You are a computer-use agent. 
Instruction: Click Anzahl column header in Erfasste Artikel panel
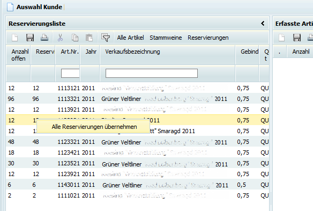tap(301, 52)
